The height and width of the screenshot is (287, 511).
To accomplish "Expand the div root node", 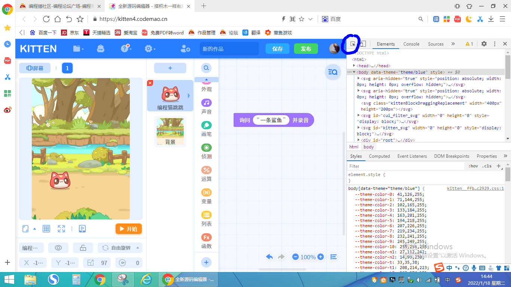I will (x=359, y=140).
